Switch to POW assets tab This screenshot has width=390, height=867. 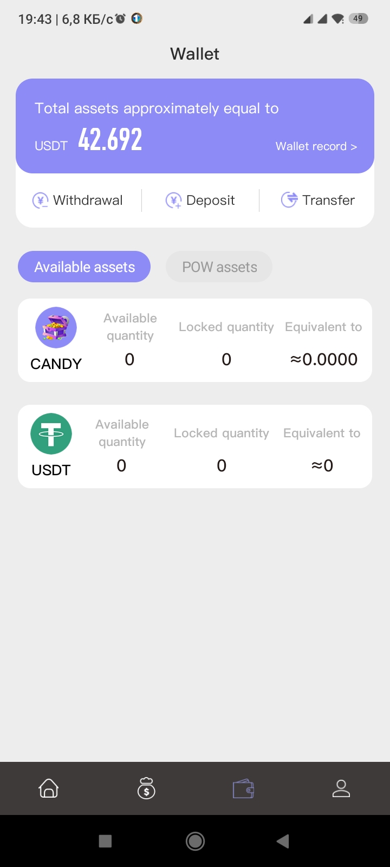(x=219, y=267)
